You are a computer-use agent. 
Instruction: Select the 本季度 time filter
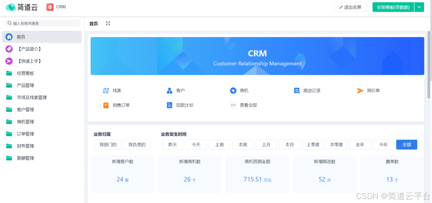coord(337,145)
